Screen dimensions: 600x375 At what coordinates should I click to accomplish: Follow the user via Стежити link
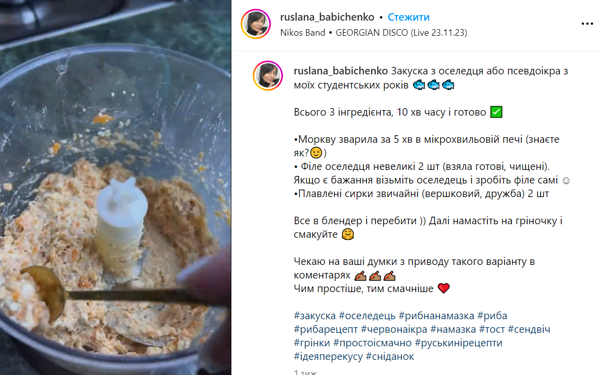click(408, 17)
